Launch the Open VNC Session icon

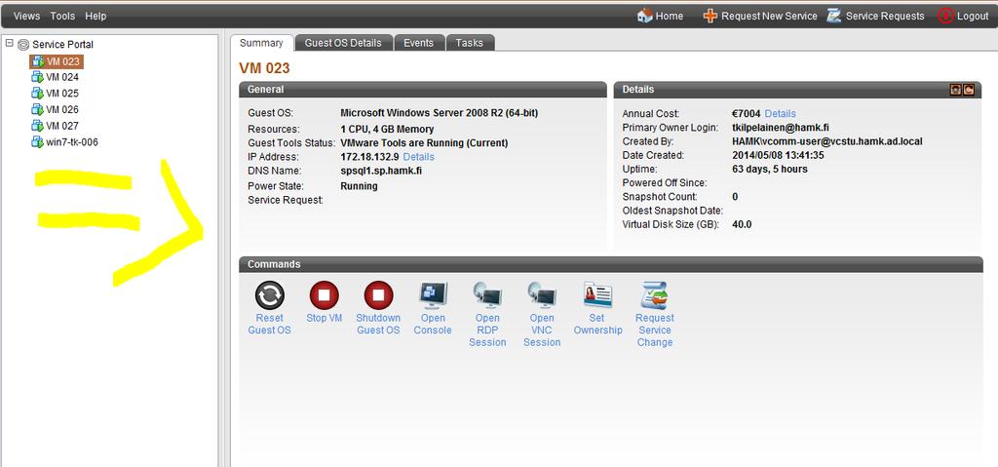click(x=542, y=295)
